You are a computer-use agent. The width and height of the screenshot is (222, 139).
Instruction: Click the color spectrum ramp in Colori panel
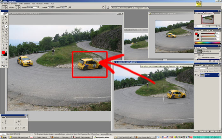207,43
